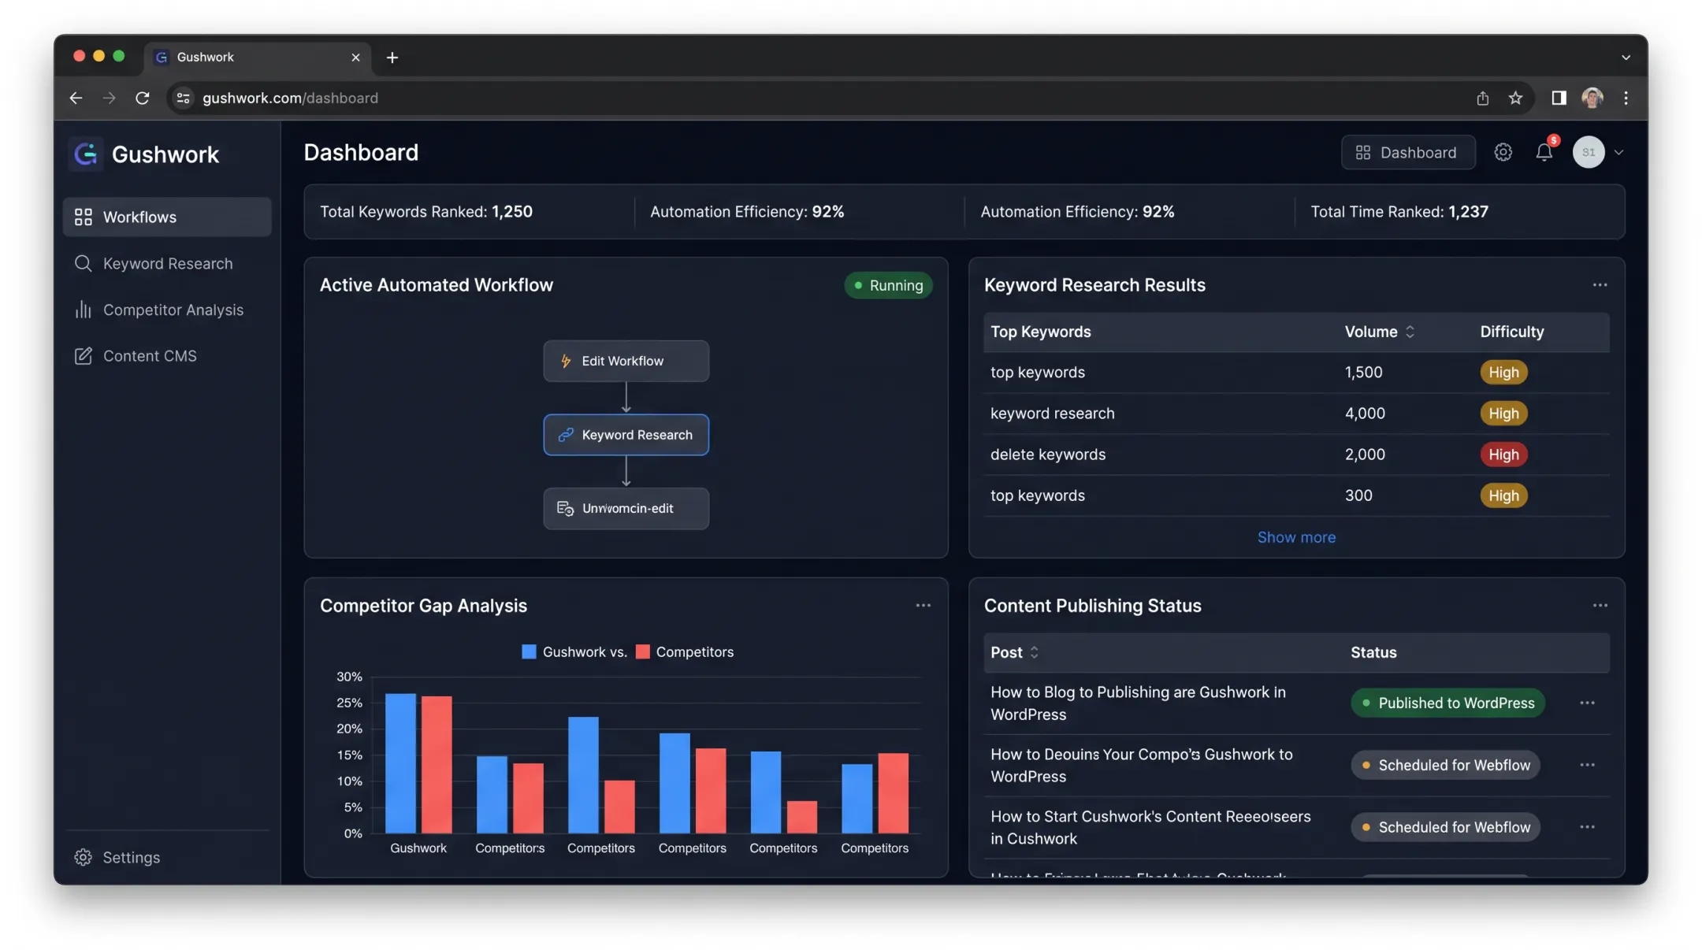
Task: Open Content Publishing Status options menu
Action: [x=1600, y=606]
